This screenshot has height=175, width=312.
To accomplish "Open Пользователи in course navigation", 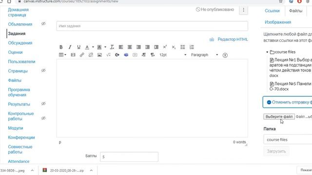I will (21, 62).
